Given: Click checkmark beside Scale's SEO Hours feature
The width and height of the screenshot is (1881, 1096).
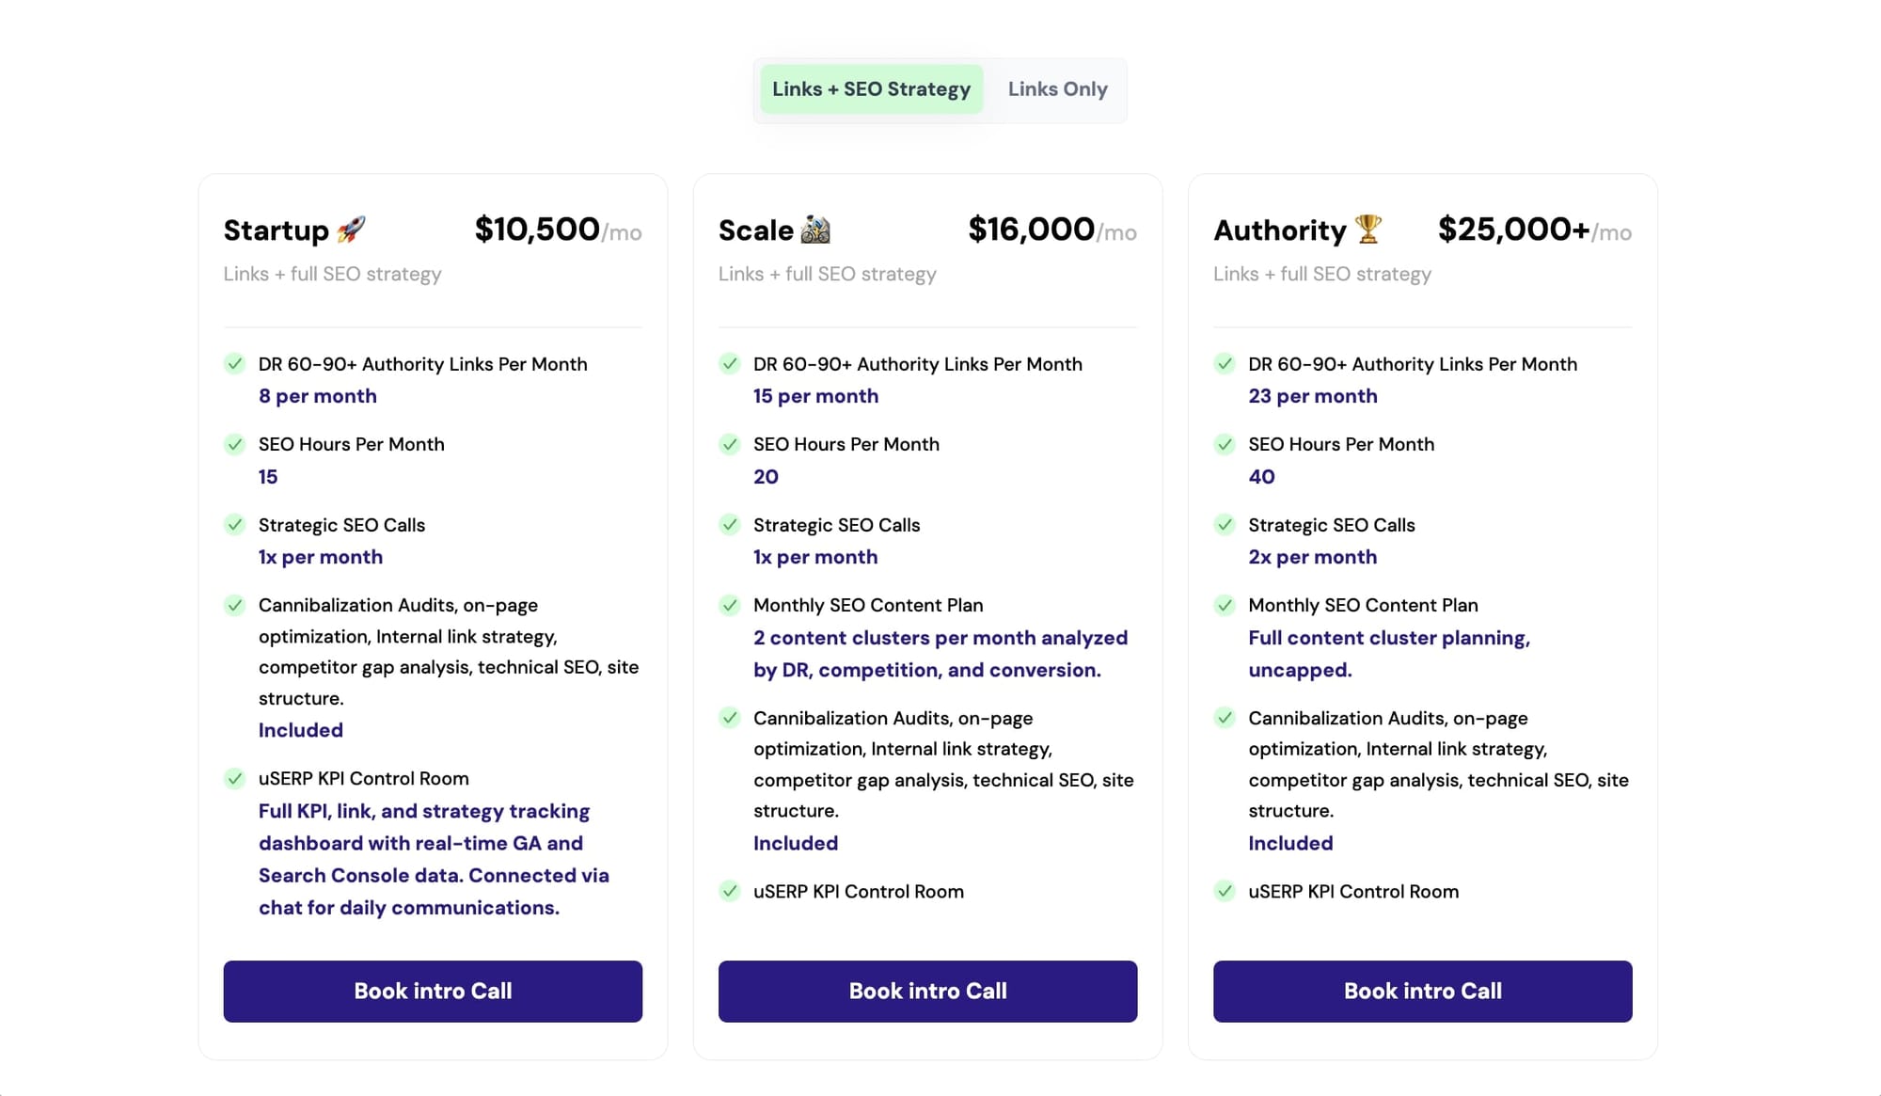Looking at the screenshot, I should [x=730, y=444].
